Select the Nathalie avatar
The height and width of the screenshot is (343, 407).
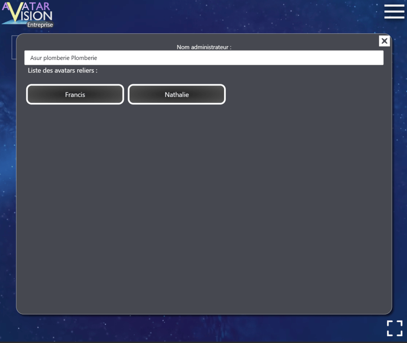tap(176, 95)
